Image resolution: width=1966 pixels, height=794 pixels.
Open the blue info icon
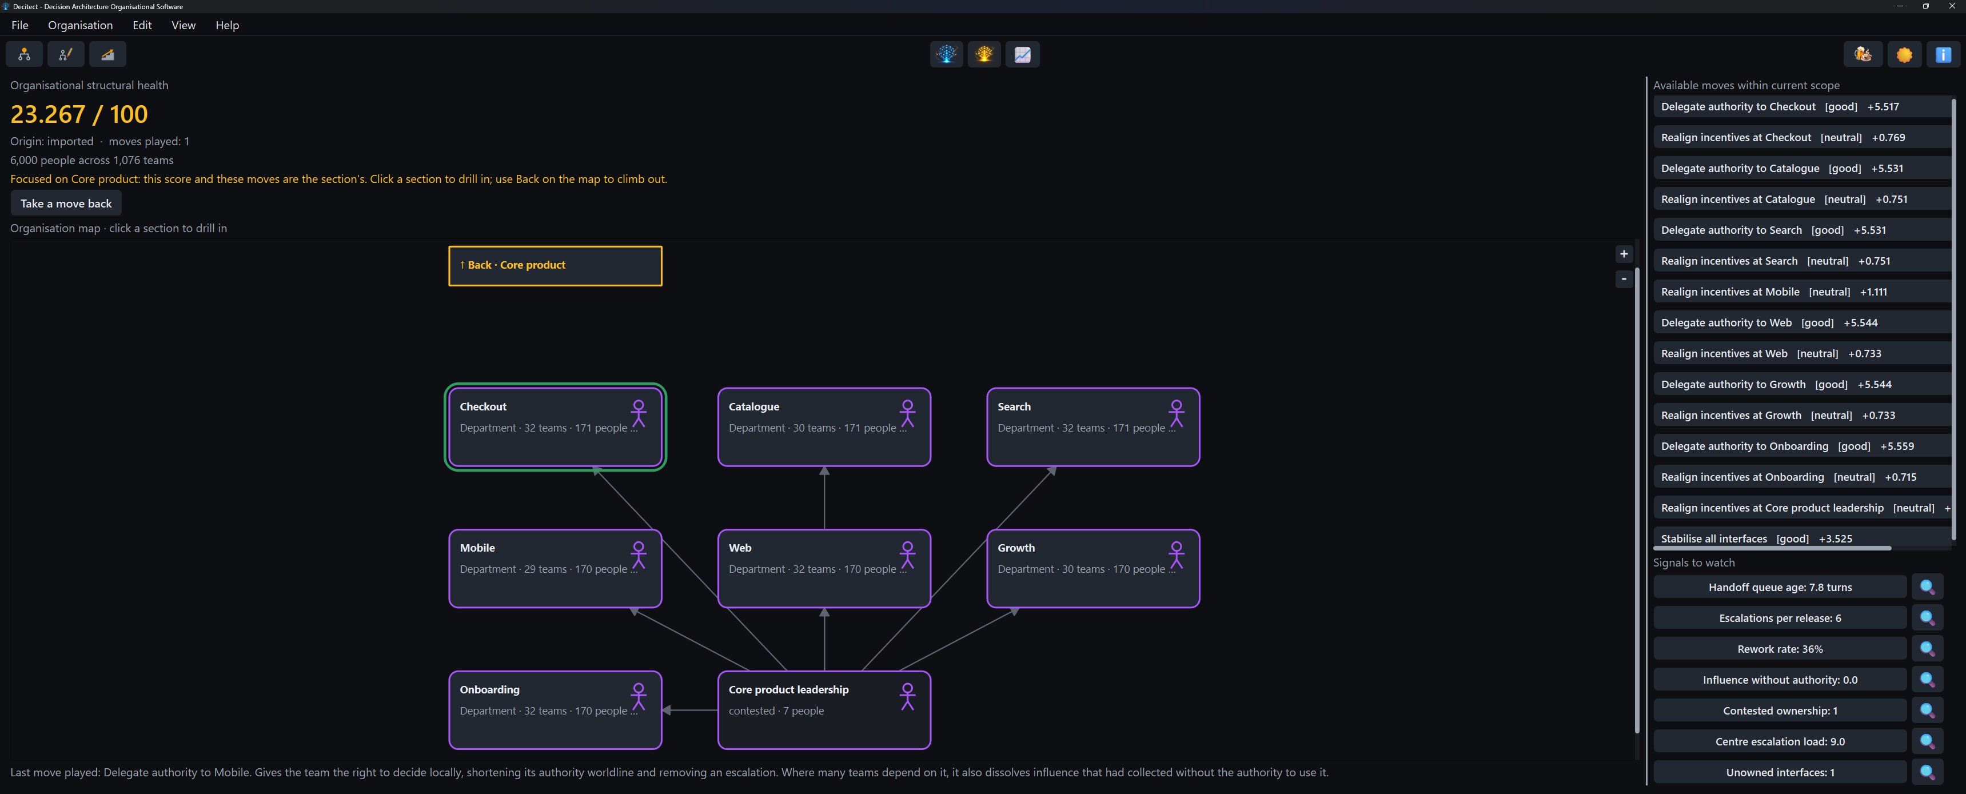(1943, 54)
